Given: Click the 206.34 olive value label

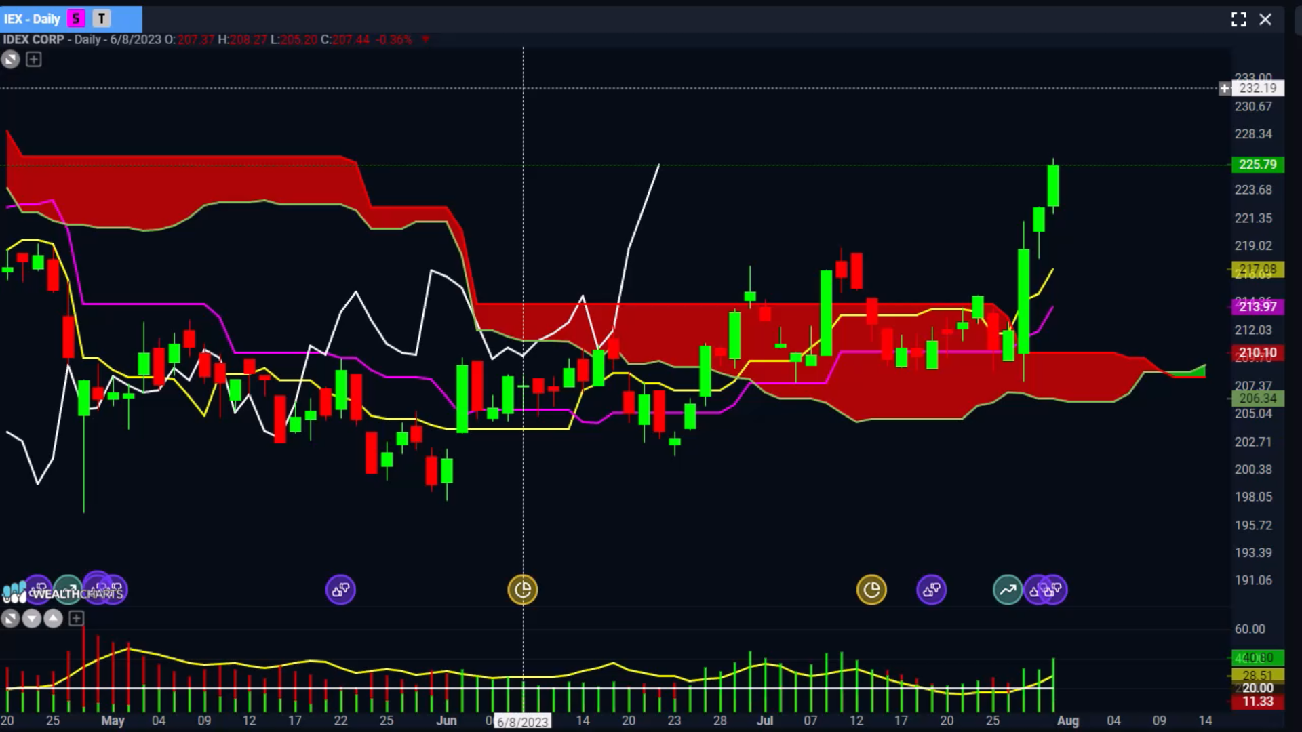Looking at the screenshot, I should tap(1258, 398).
